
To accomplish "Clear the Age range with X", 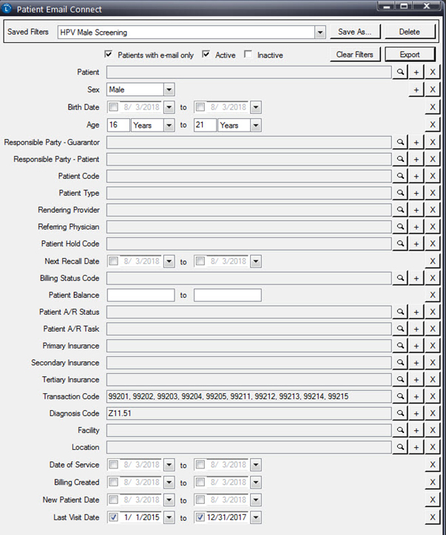I will pyautogui.click(x=433, y=125).
